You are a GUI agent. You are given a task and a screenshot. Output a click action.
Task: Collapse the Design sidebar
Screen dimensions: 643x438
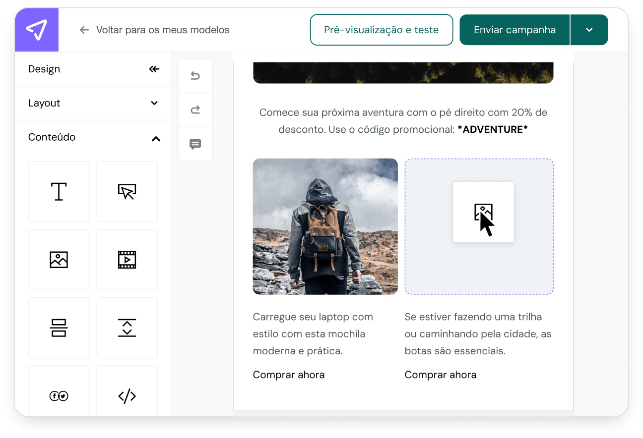coord(154,69)
